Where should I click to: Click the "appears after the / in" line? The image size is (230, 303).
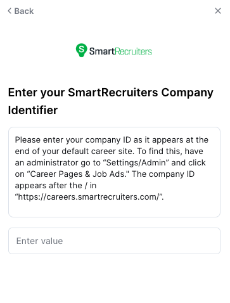click(x=56, y=186)
